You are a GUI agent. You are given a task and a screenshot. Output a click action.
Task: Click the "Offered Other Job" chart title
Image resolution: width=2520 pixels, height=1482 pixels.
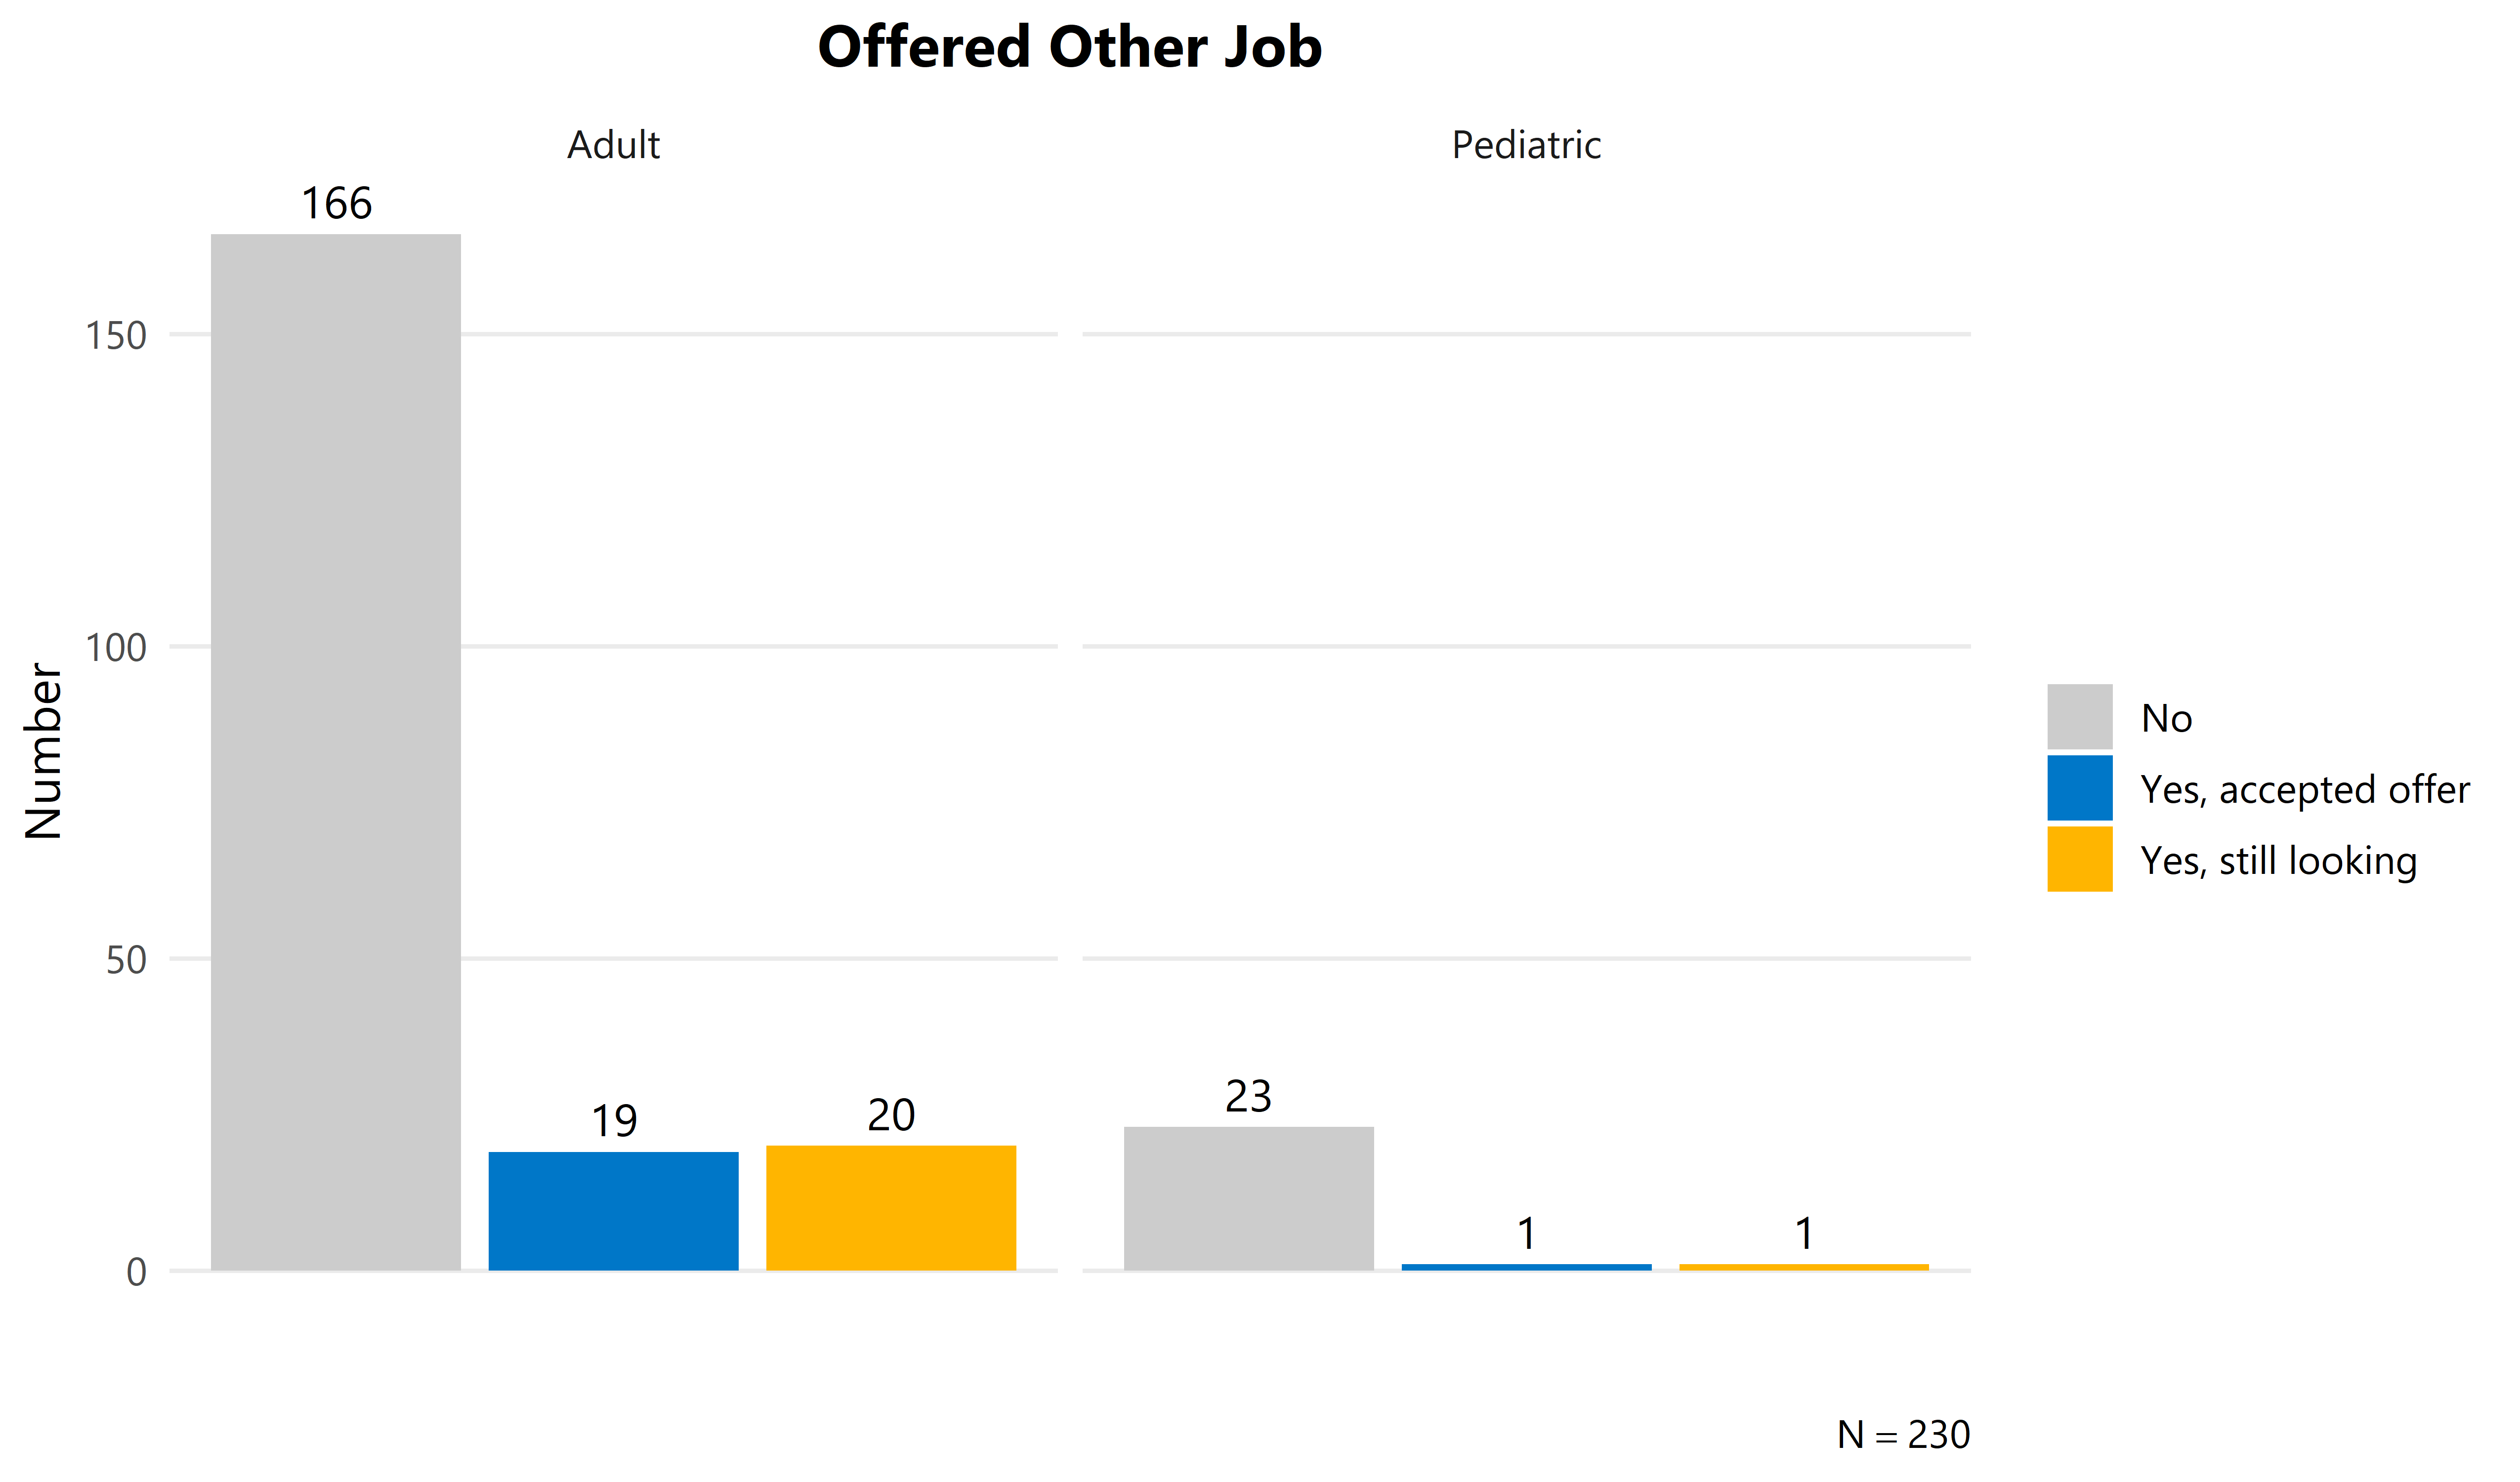point(1070,47)
